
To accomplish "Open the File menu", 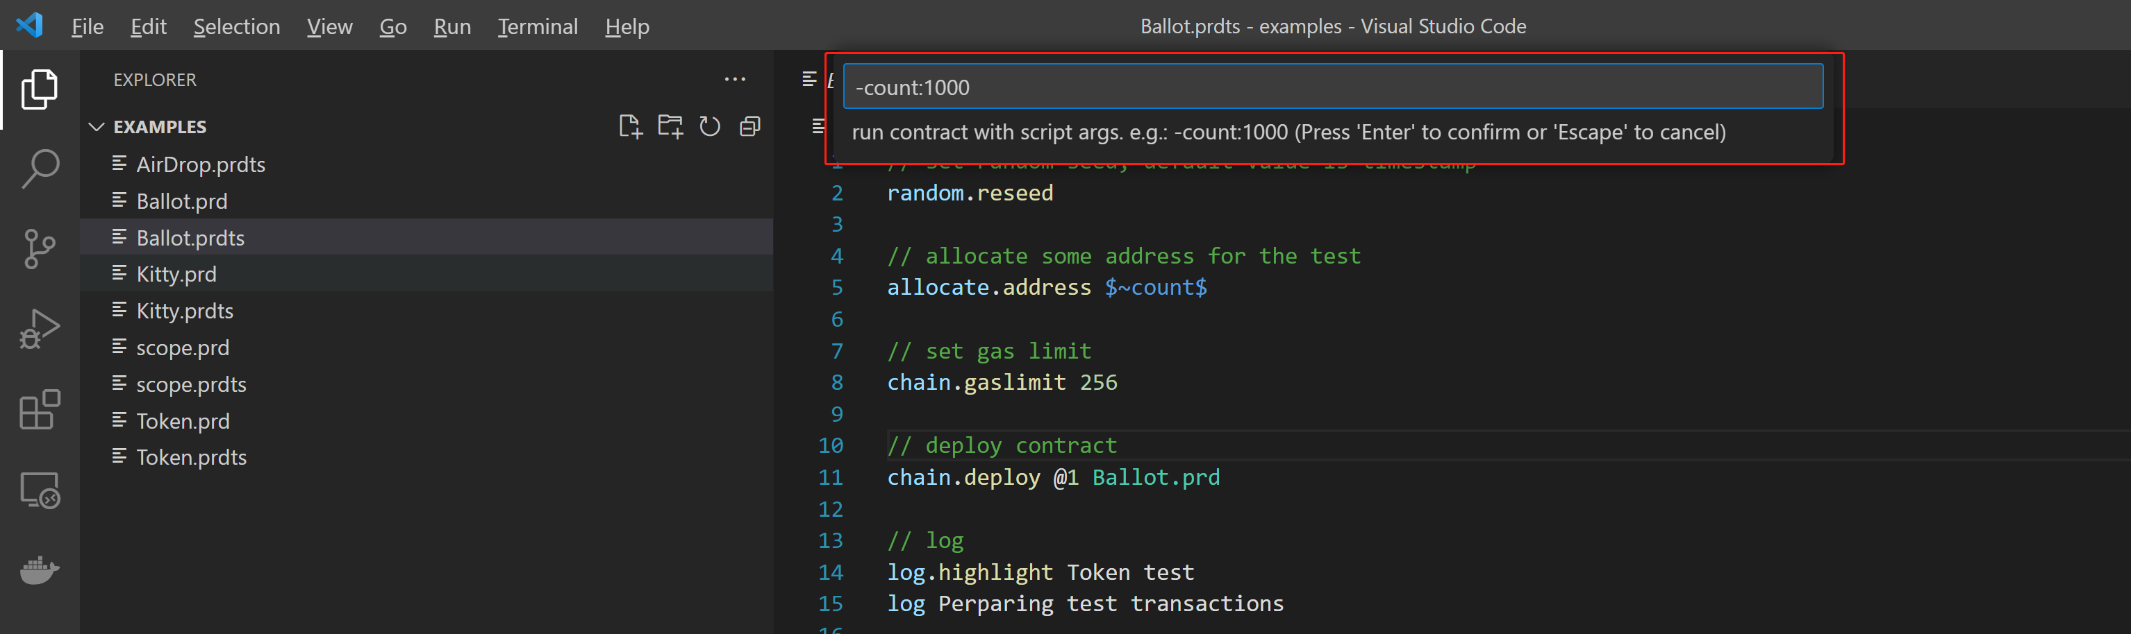I will 88,26.
